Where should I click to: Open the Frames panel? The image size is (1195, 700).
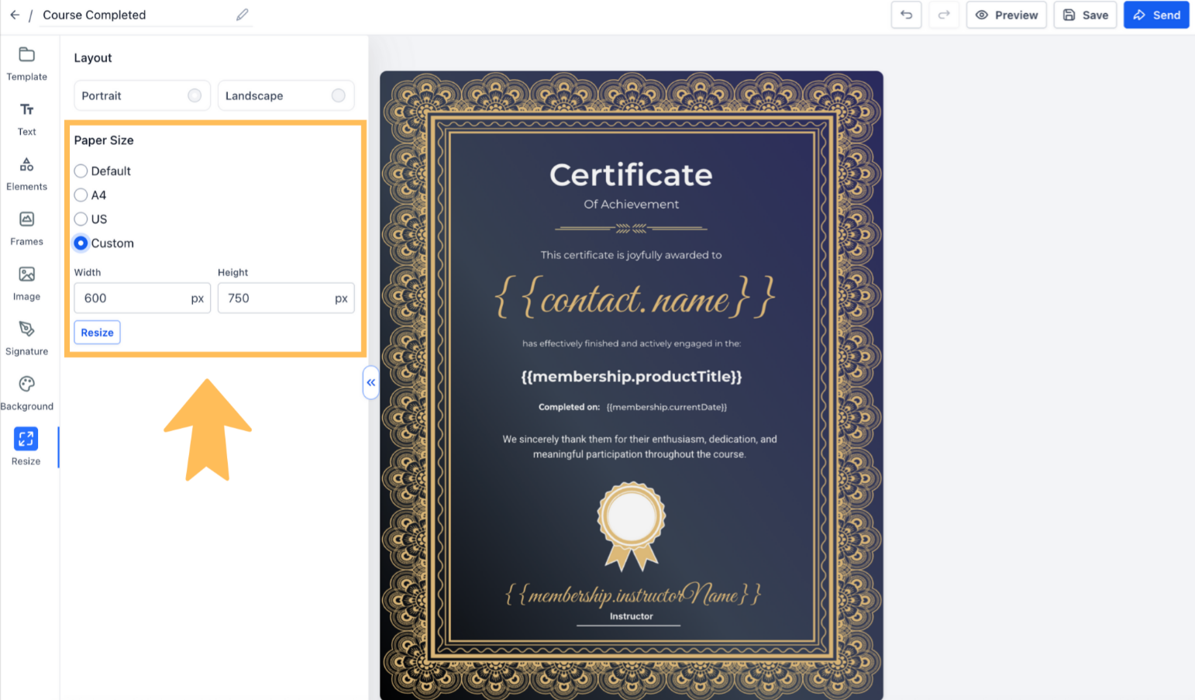coord(27,229)
